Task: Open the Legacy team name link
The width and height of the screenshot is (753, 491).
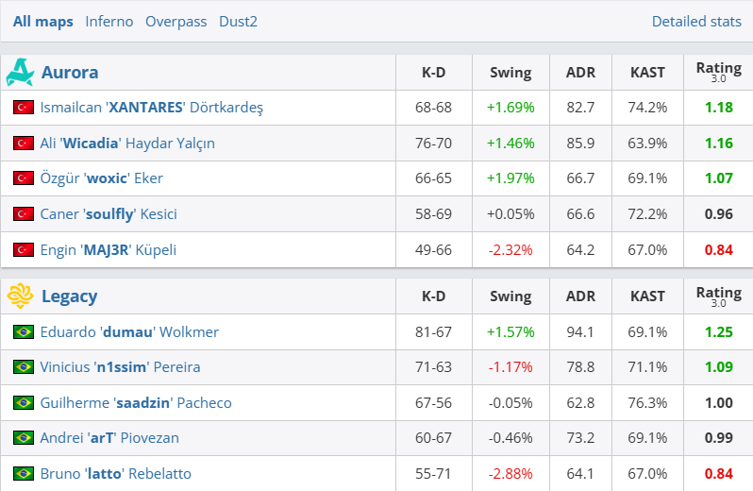Action: tap(69, 296)
